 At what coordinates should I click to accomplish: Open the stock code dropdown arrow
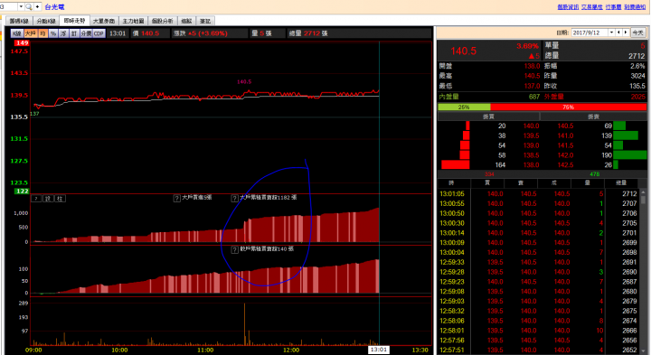[x=21, y=6]
